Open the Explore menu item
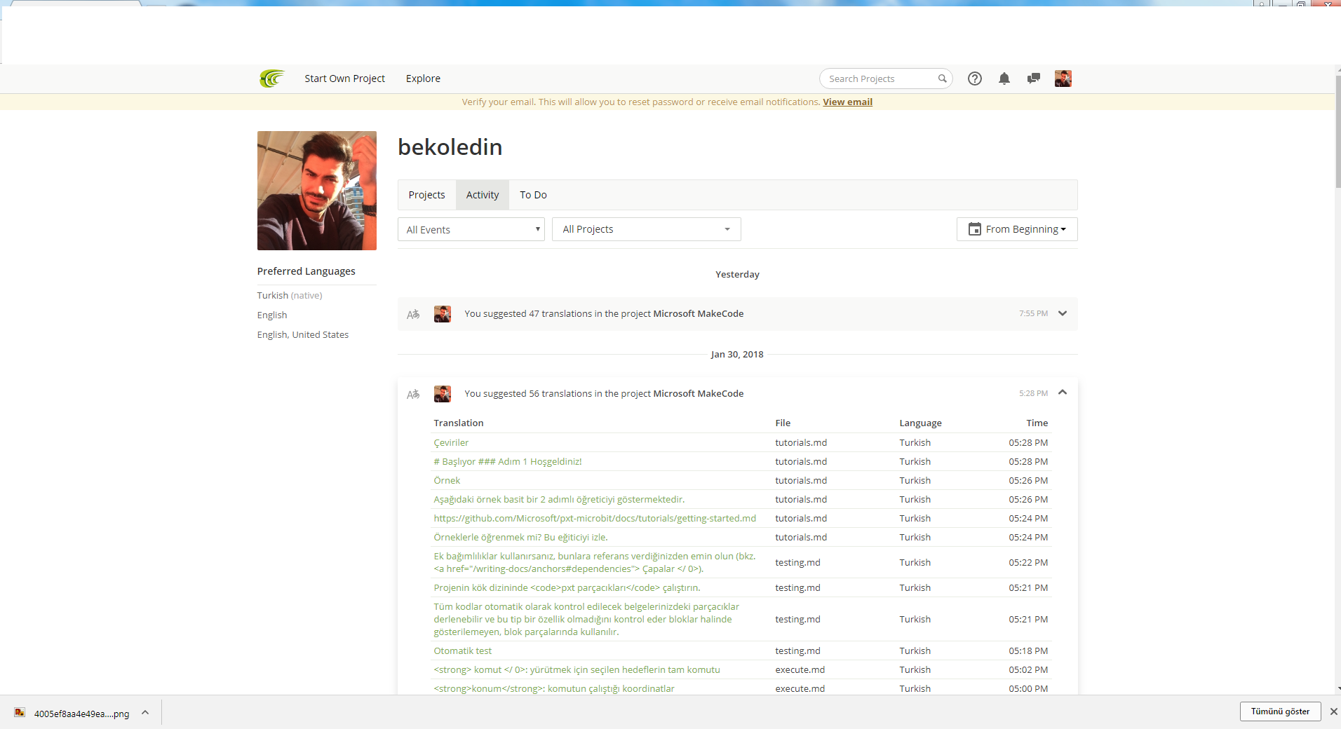The image size is (1341, 729). [x=423, y=79]
